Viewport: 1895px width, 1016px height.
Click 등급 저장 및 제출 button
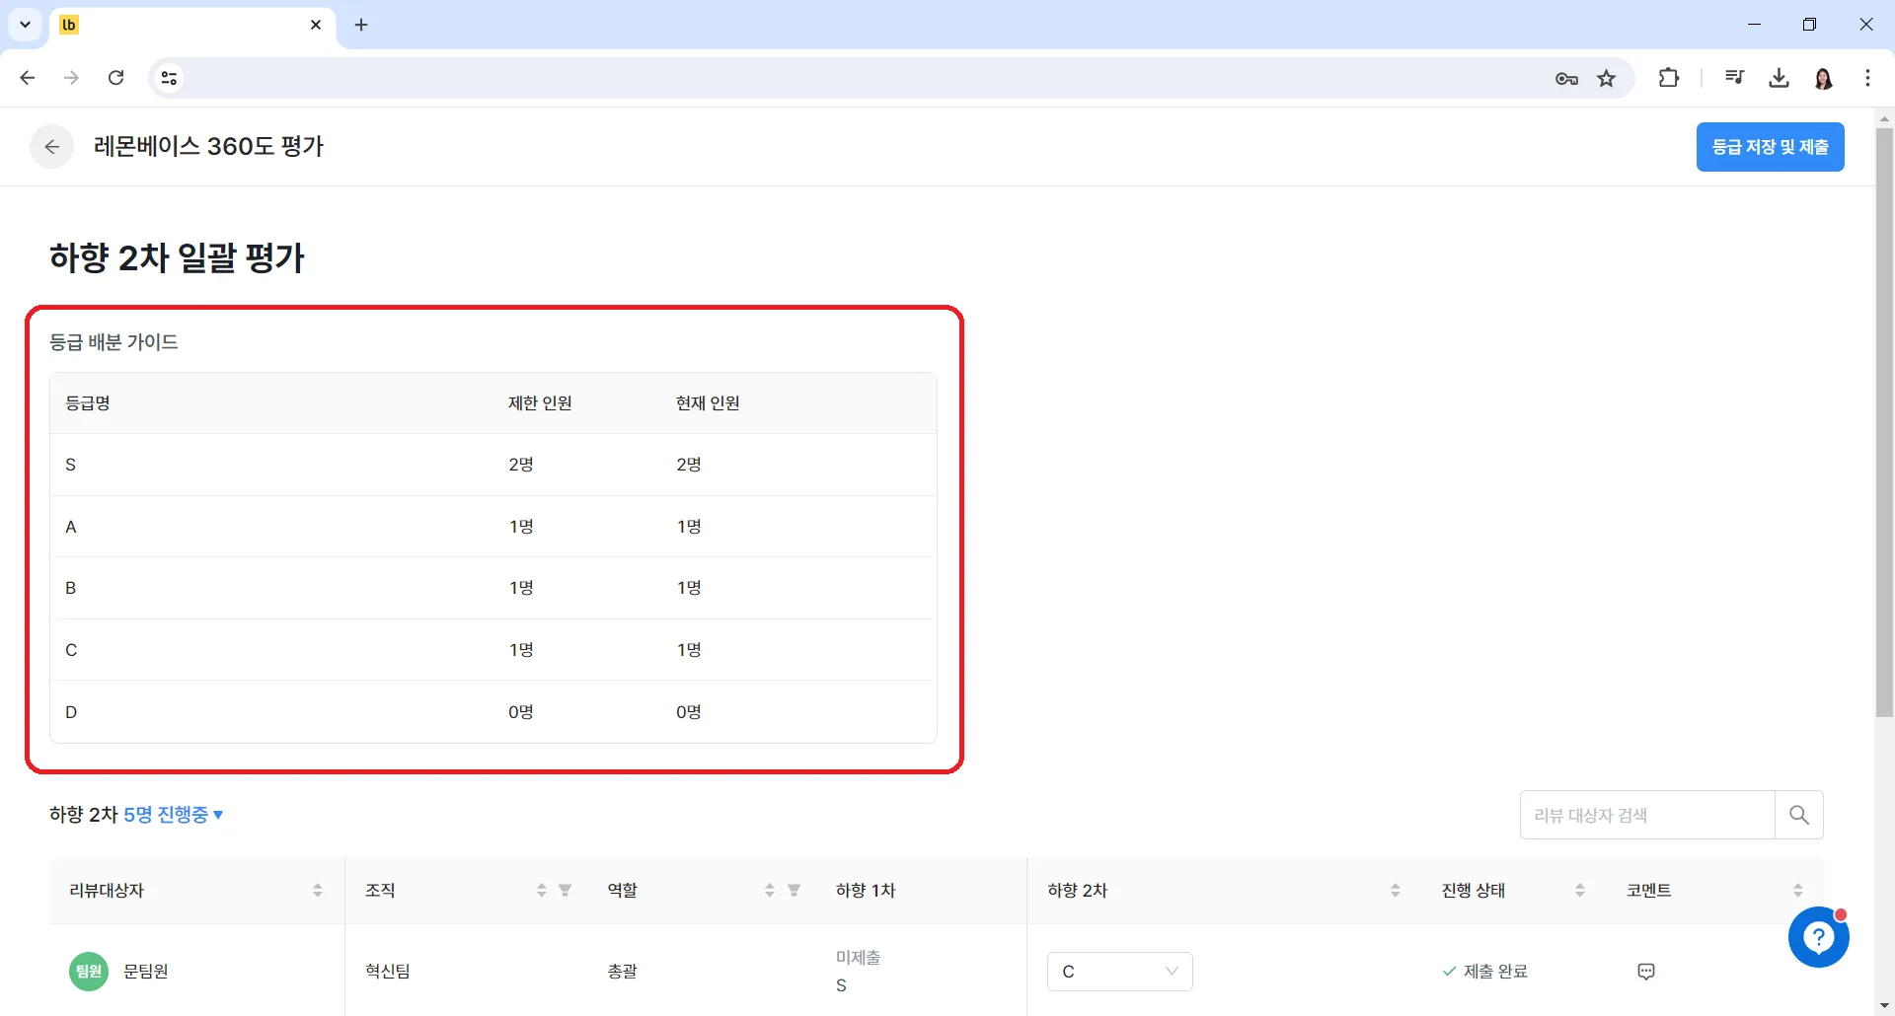pos(1770,147)
